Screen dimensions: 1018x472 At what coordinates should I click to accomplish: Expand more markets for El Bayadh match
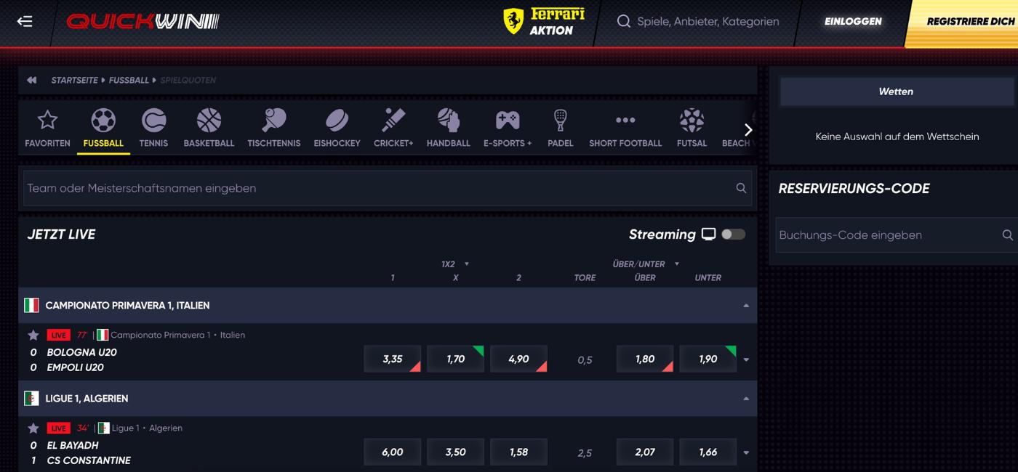coord(746,452)
